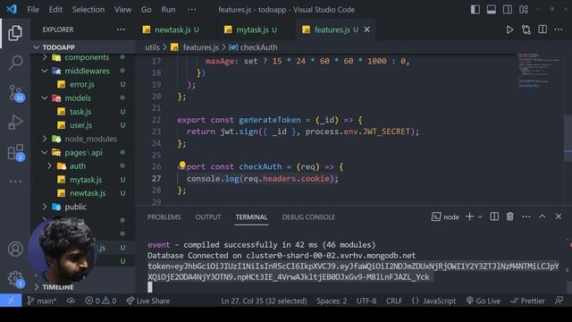Image resolution: width=572 pixels, height=322 pixels.
Task: Open errors and warnings count in status bar
Action: pos(101,301)
